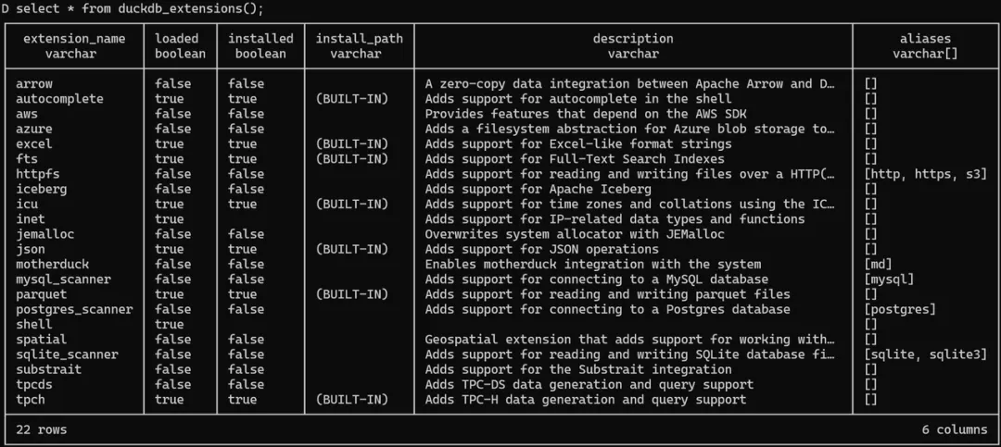Click the "6 columns" footer text
The height and width of the screenshot is (447, 1001).
[955, 429]
